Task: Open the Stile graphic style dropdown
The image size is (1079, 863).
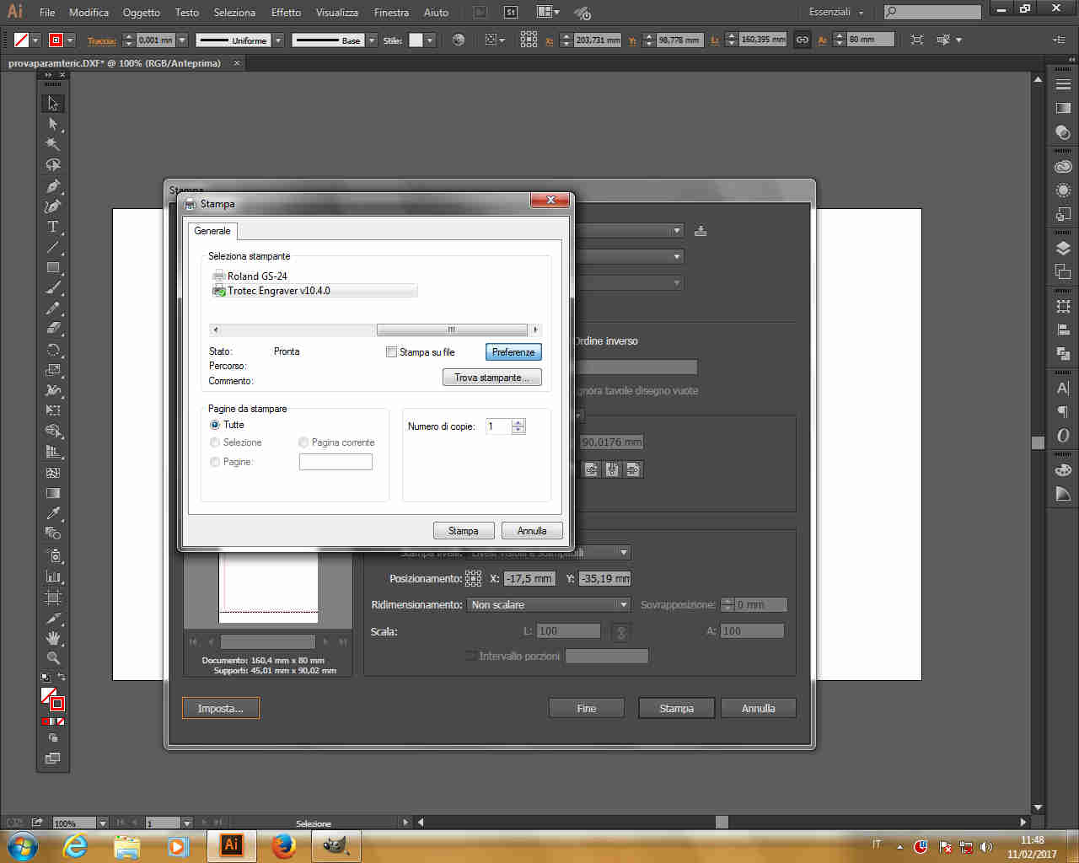Action: click(x=430, y=40)
